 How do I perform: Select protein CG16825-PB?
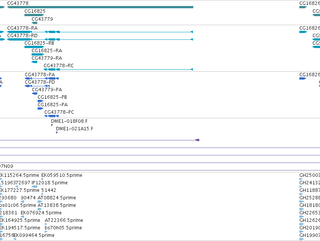point(52,97)
